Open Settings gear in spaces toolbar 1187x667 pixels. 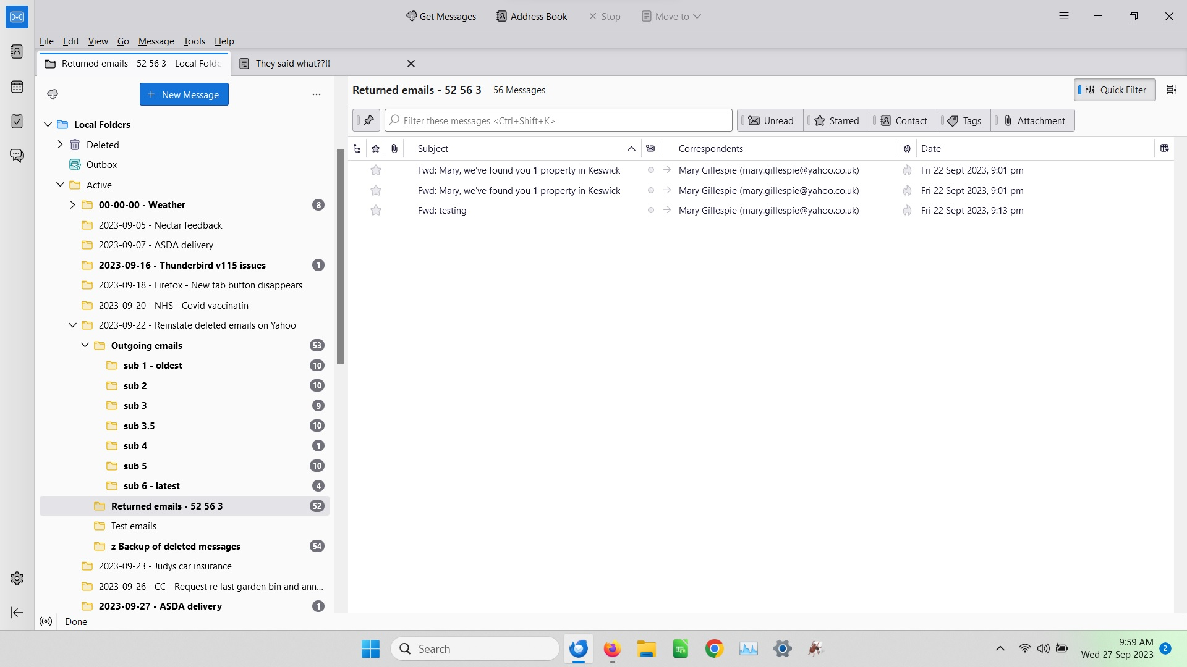pyautogui.click(x=17, y=578)
